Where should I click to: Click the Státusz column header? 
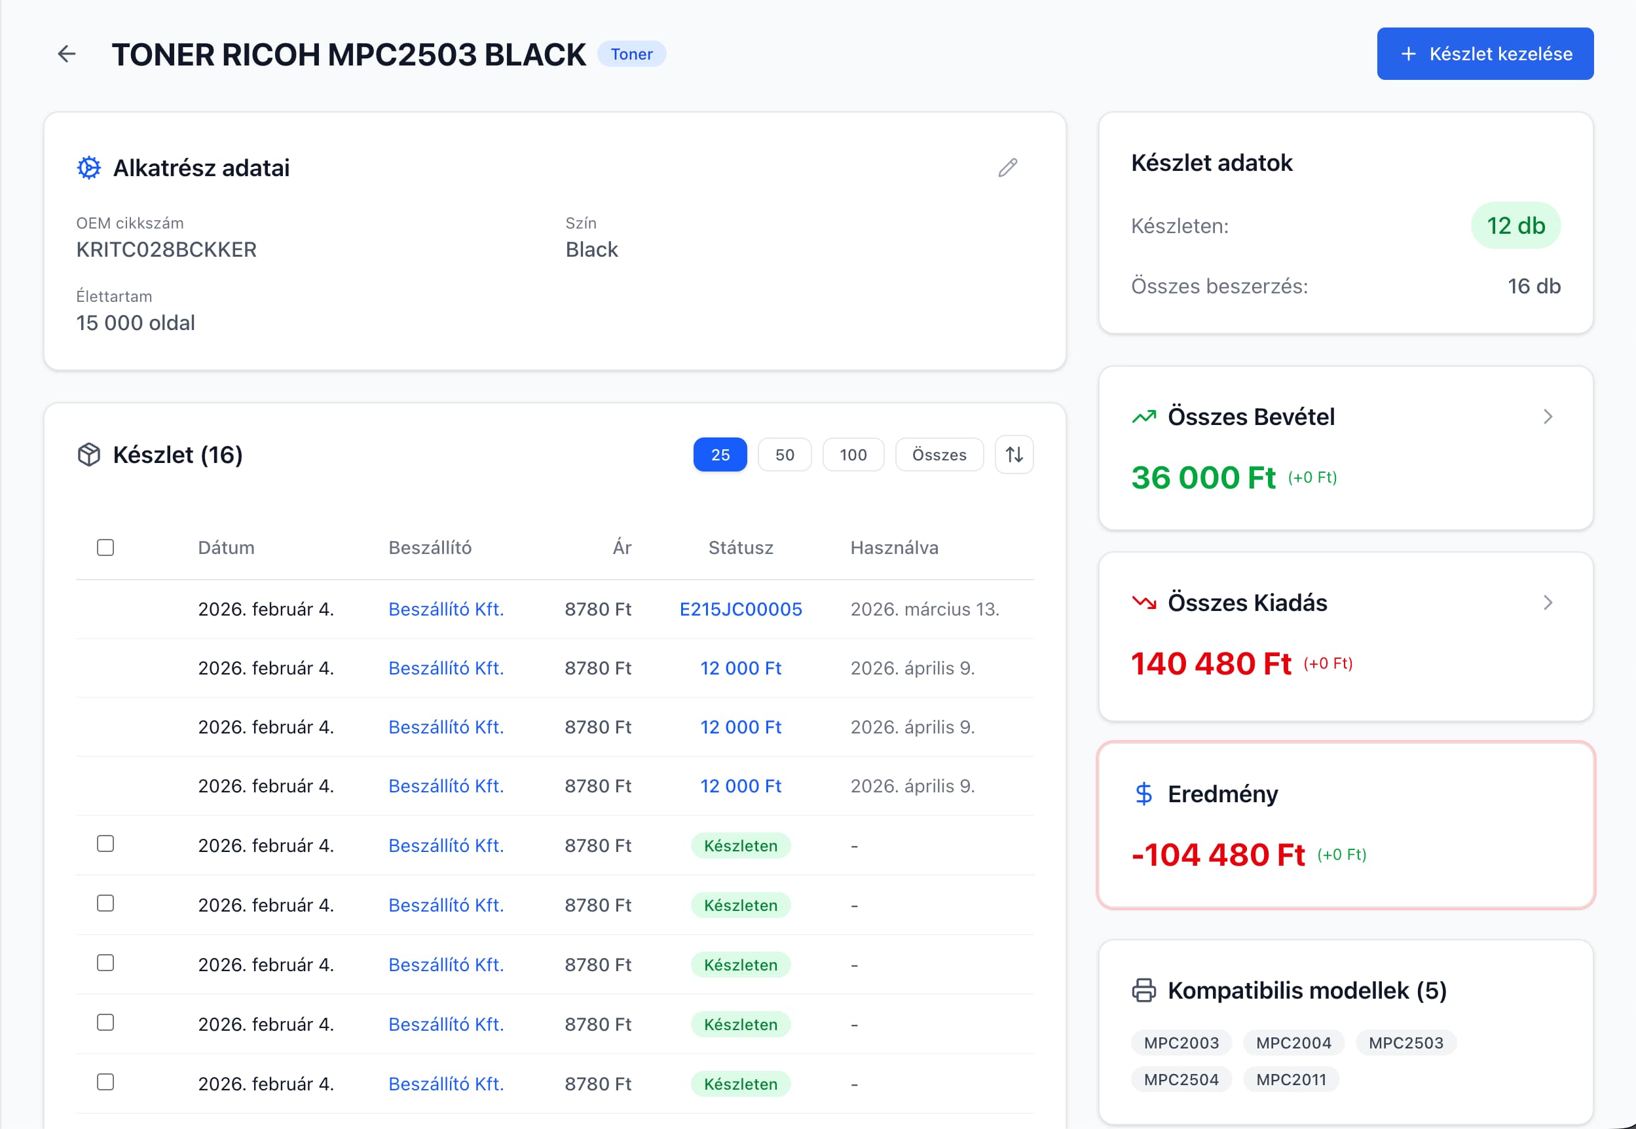pyautogui.click(x=741, y=547)
